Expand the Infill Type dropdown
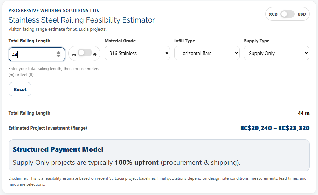Viewport: 318px width, 195px height. (x=207, y=53)
